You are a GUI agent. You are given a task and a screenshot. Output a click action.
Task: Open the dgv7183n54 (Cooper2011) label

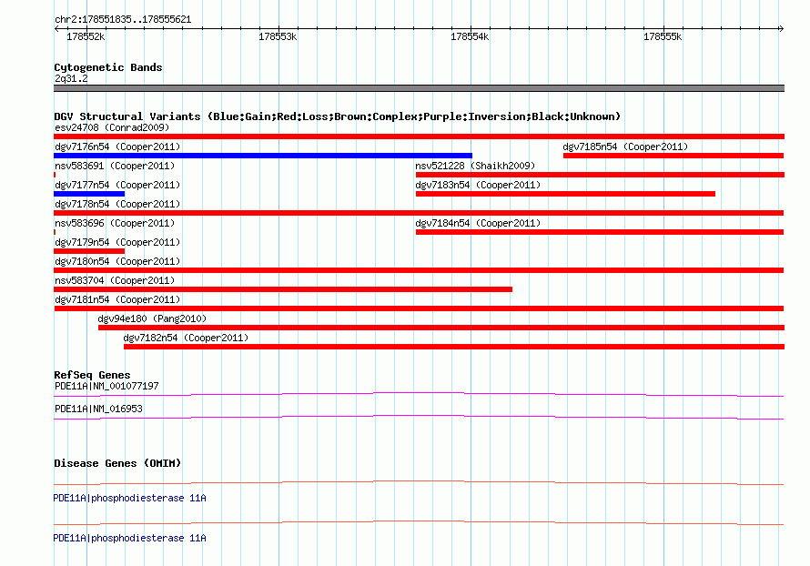pyautogui.click(x=478, y=185)
